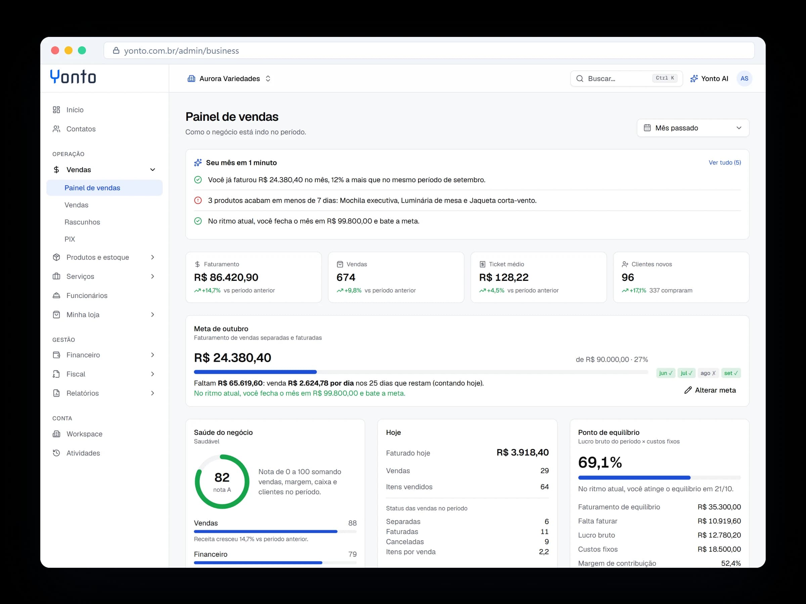Click the Buscar search field

(x=626, y=79)
